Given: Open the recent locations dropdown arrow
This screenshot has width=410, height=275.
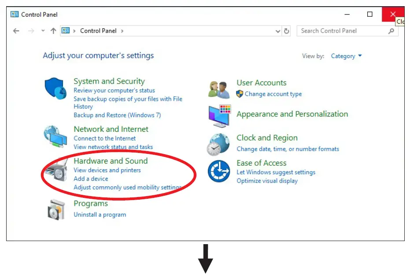Looking at the screenshot, I should click(x=43, y=31).
